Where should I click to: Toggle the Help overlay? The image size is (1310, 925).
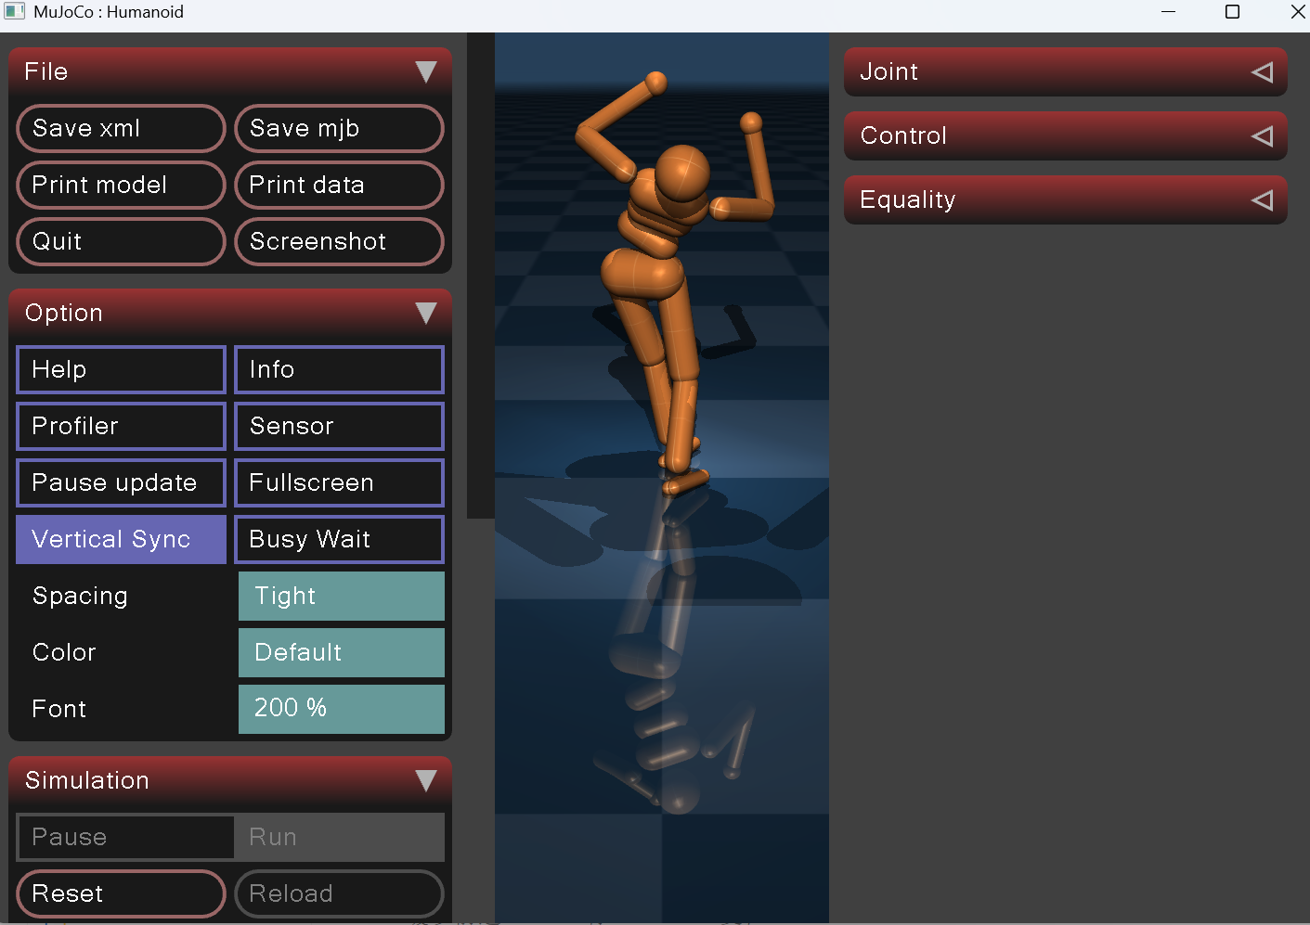pyautogui.click(x=121, y=369)
